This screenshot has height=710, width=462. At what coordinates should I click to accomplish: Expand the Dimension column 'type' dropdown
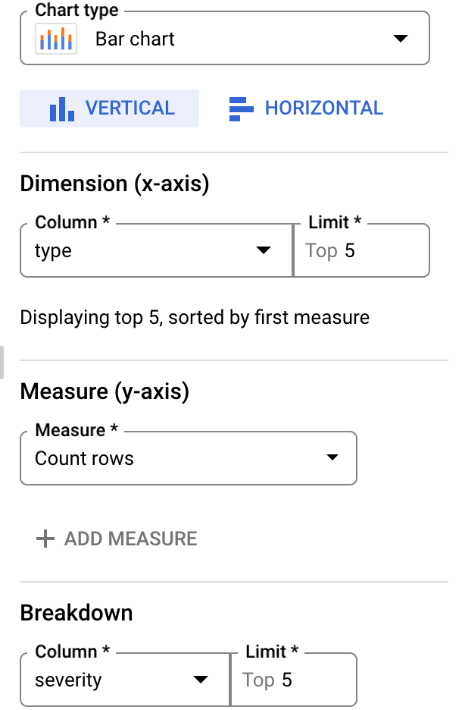[x=263, y=250]
